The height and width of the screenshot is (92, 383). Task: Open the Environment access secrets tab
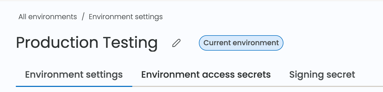pos(206,75)
